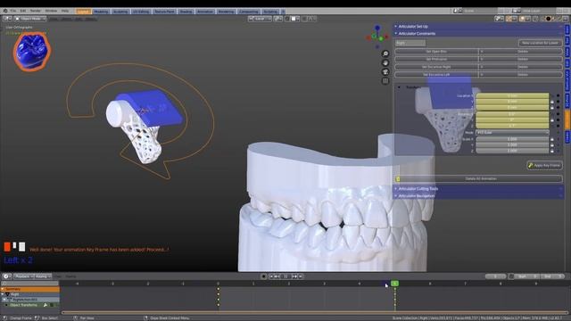Click Delete All Animation button

tap(478, 178)
